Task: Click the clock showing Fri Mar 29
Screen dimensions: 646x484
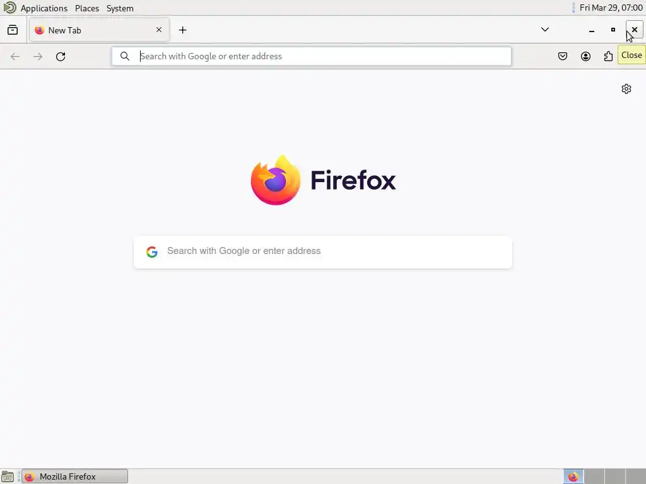Action: [x=611, y=8]
